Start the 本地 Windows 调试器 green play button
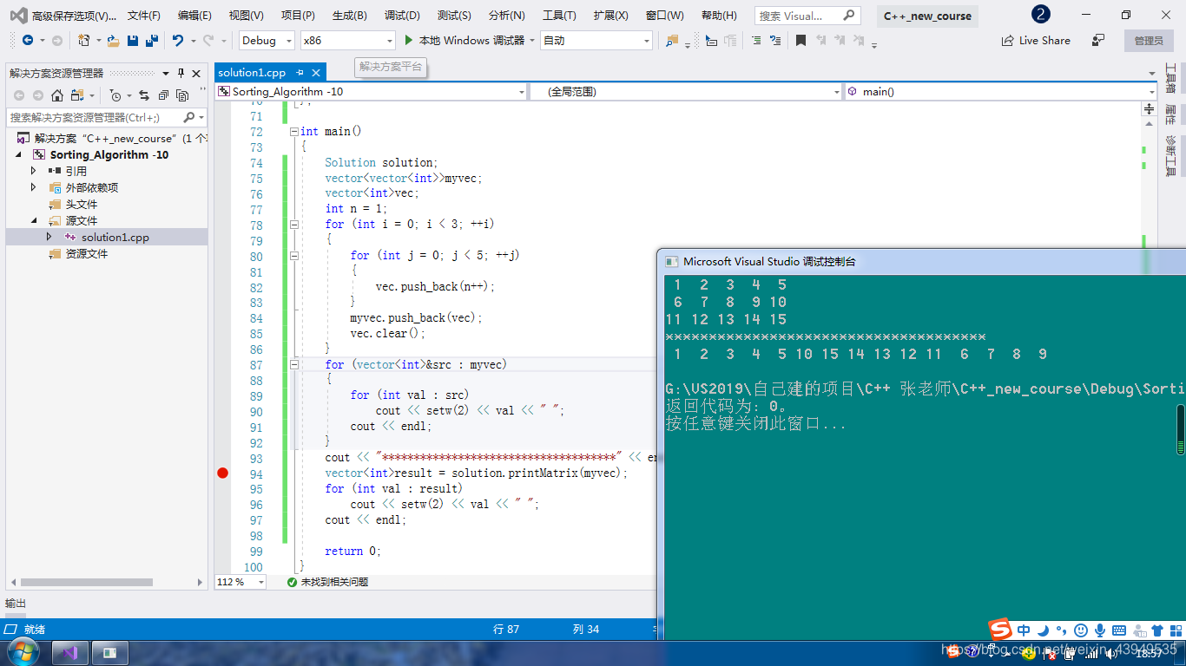Viewport: 1186px width, 666px height. coord(410,41)
